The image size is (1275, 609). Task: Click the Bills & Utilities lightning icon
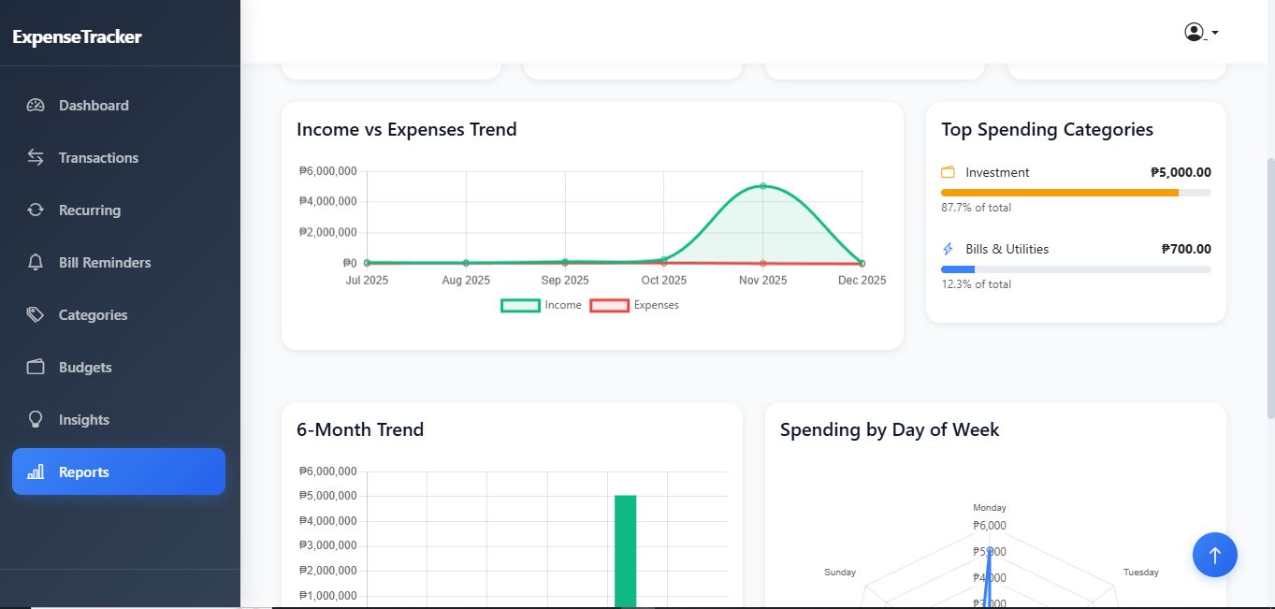pyautogui.click(x=948, y=249)
